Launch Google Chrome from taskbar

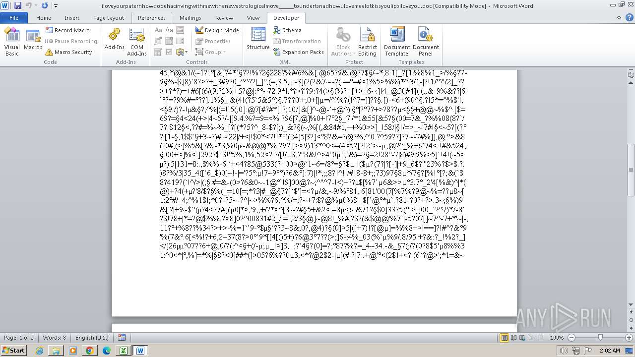(x=90, y=351)
